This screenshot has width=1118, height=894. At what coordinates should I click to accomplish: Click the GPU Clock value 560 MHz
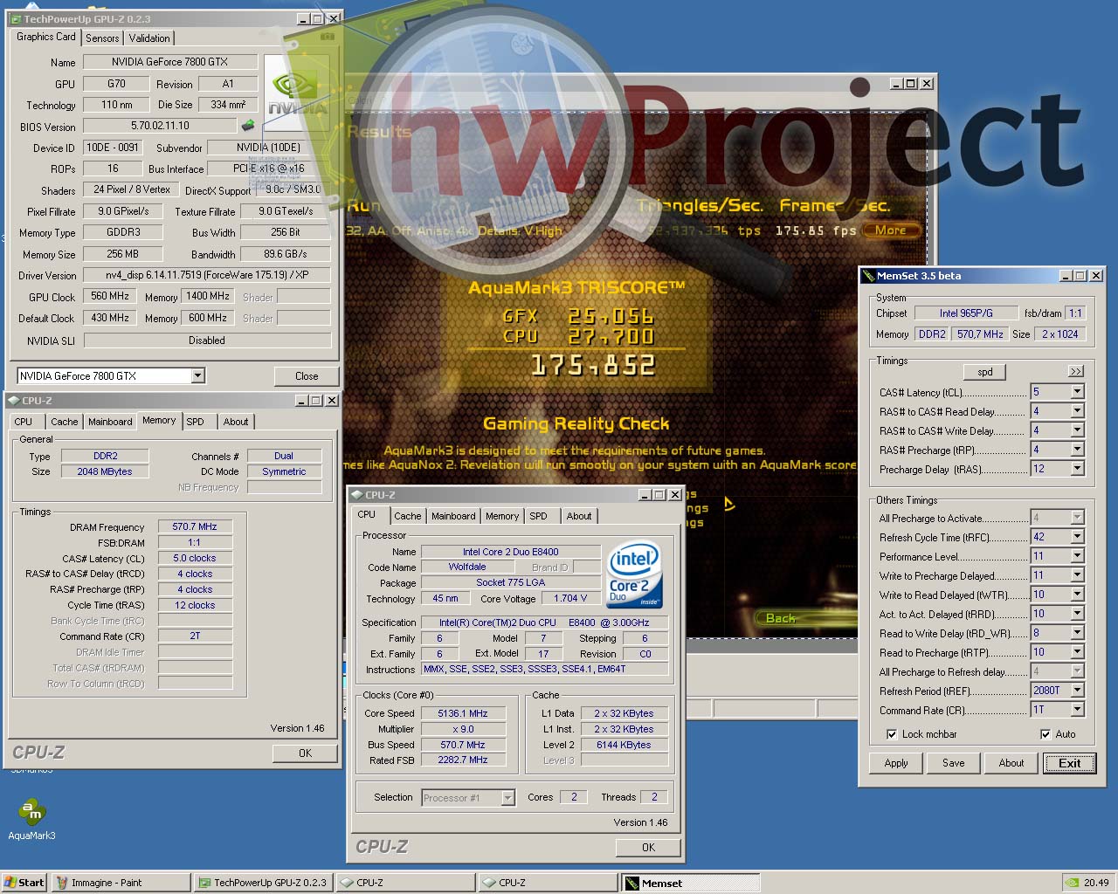coord(110,296)
